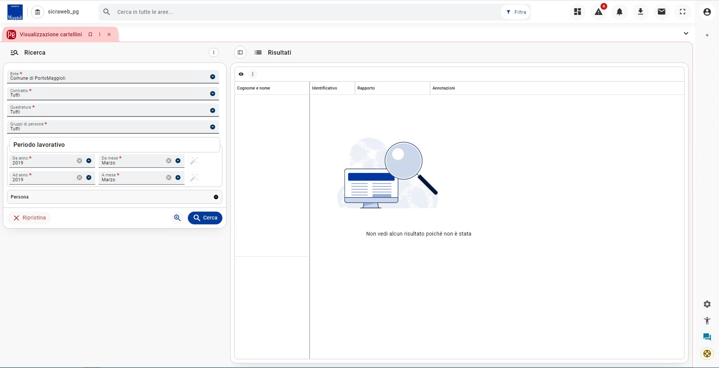Open the downloads icon in header
Viewport: 719px width, 368px height.
[x=640, y=12]
